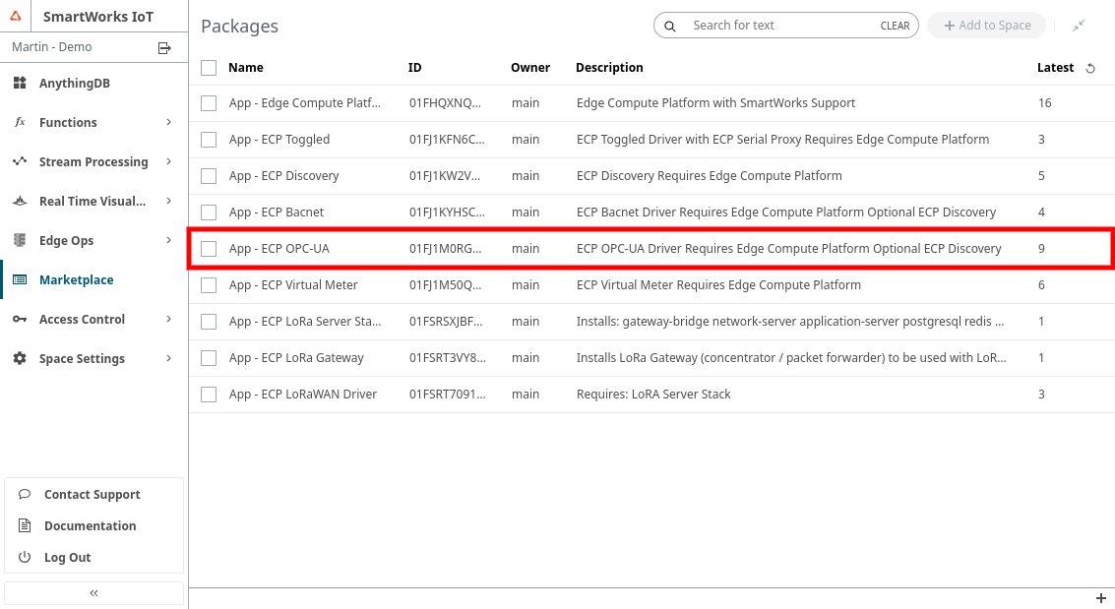
Task: Click the Contact Support chat icon
Action: [25, 494]
